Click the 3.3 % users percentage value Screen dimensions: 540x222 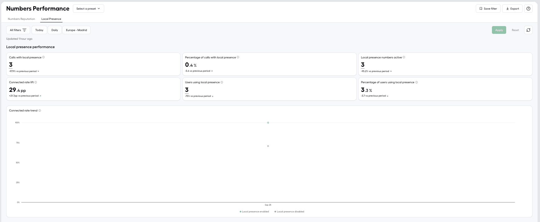367,90
